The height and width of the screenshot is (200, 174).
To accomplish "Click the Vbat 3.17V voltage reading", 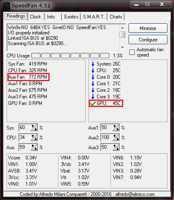I will 75,171.
